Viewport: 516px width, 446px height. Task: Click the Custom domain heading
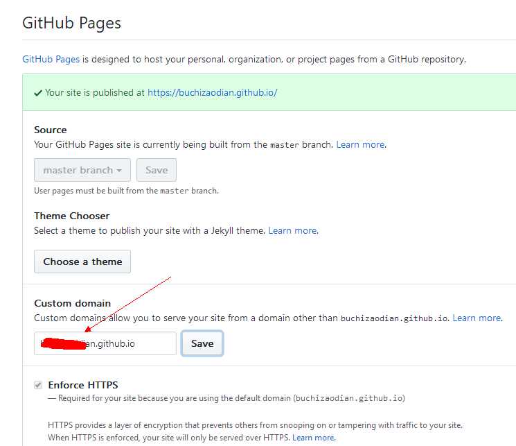pyautogui.click(x=73, y=303)
